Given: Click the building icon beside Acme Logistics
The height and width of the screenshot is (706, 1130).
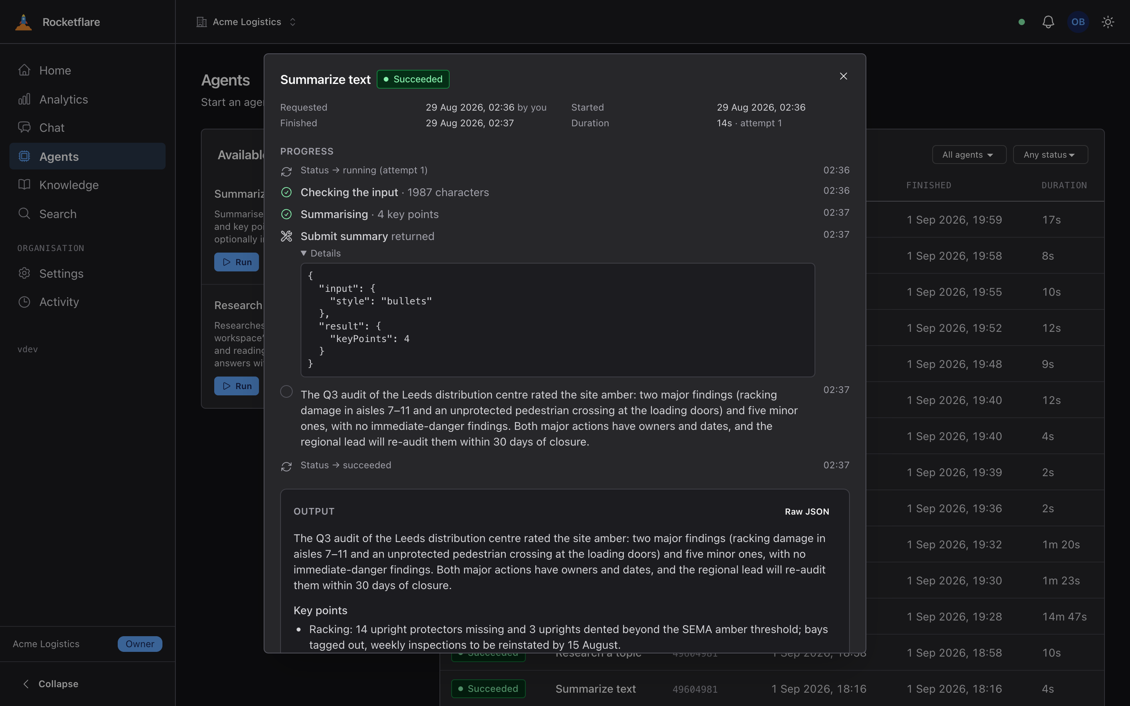Looking at the screenshot, I should pyautogui.click(x=201, y=22).
